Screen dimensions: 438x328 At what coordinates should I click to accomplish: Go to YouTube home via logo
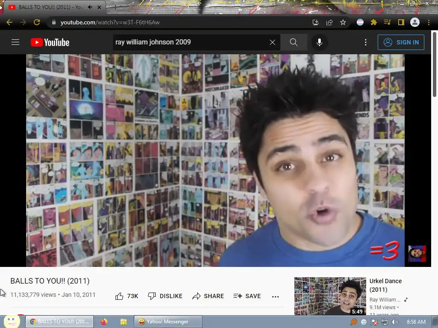(x=50, y=42)
